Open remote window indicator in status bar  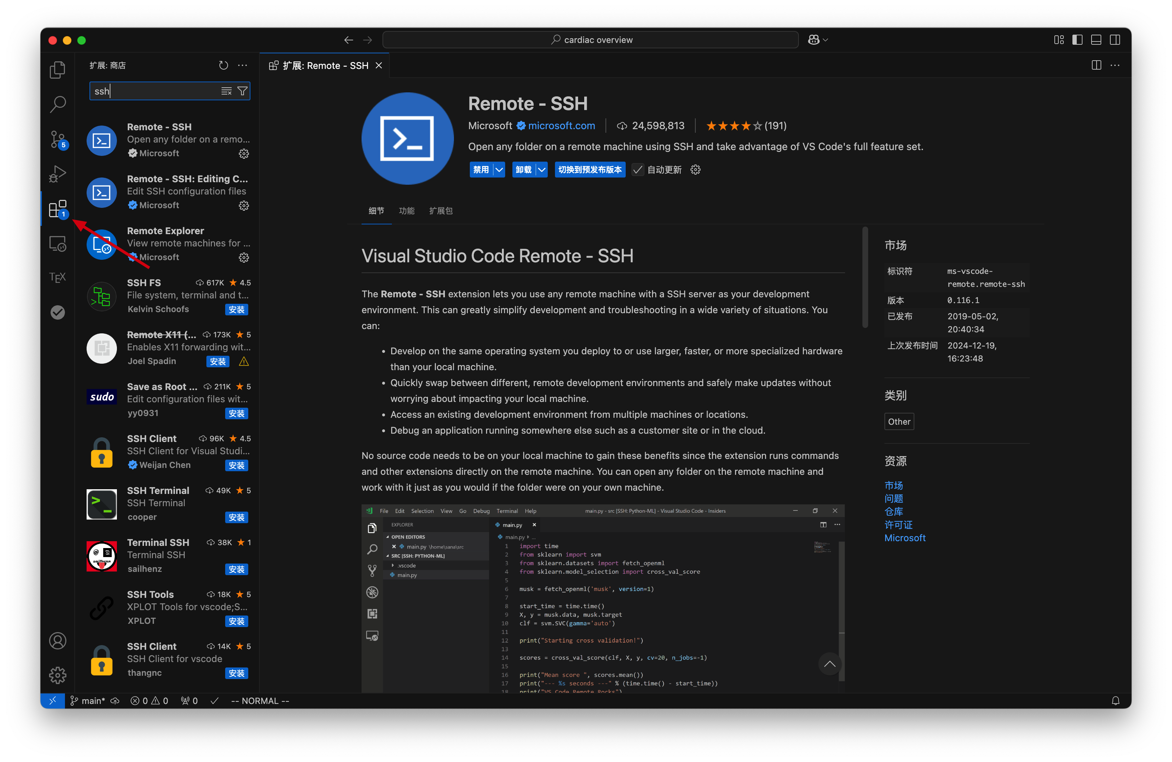click(53, 700)
